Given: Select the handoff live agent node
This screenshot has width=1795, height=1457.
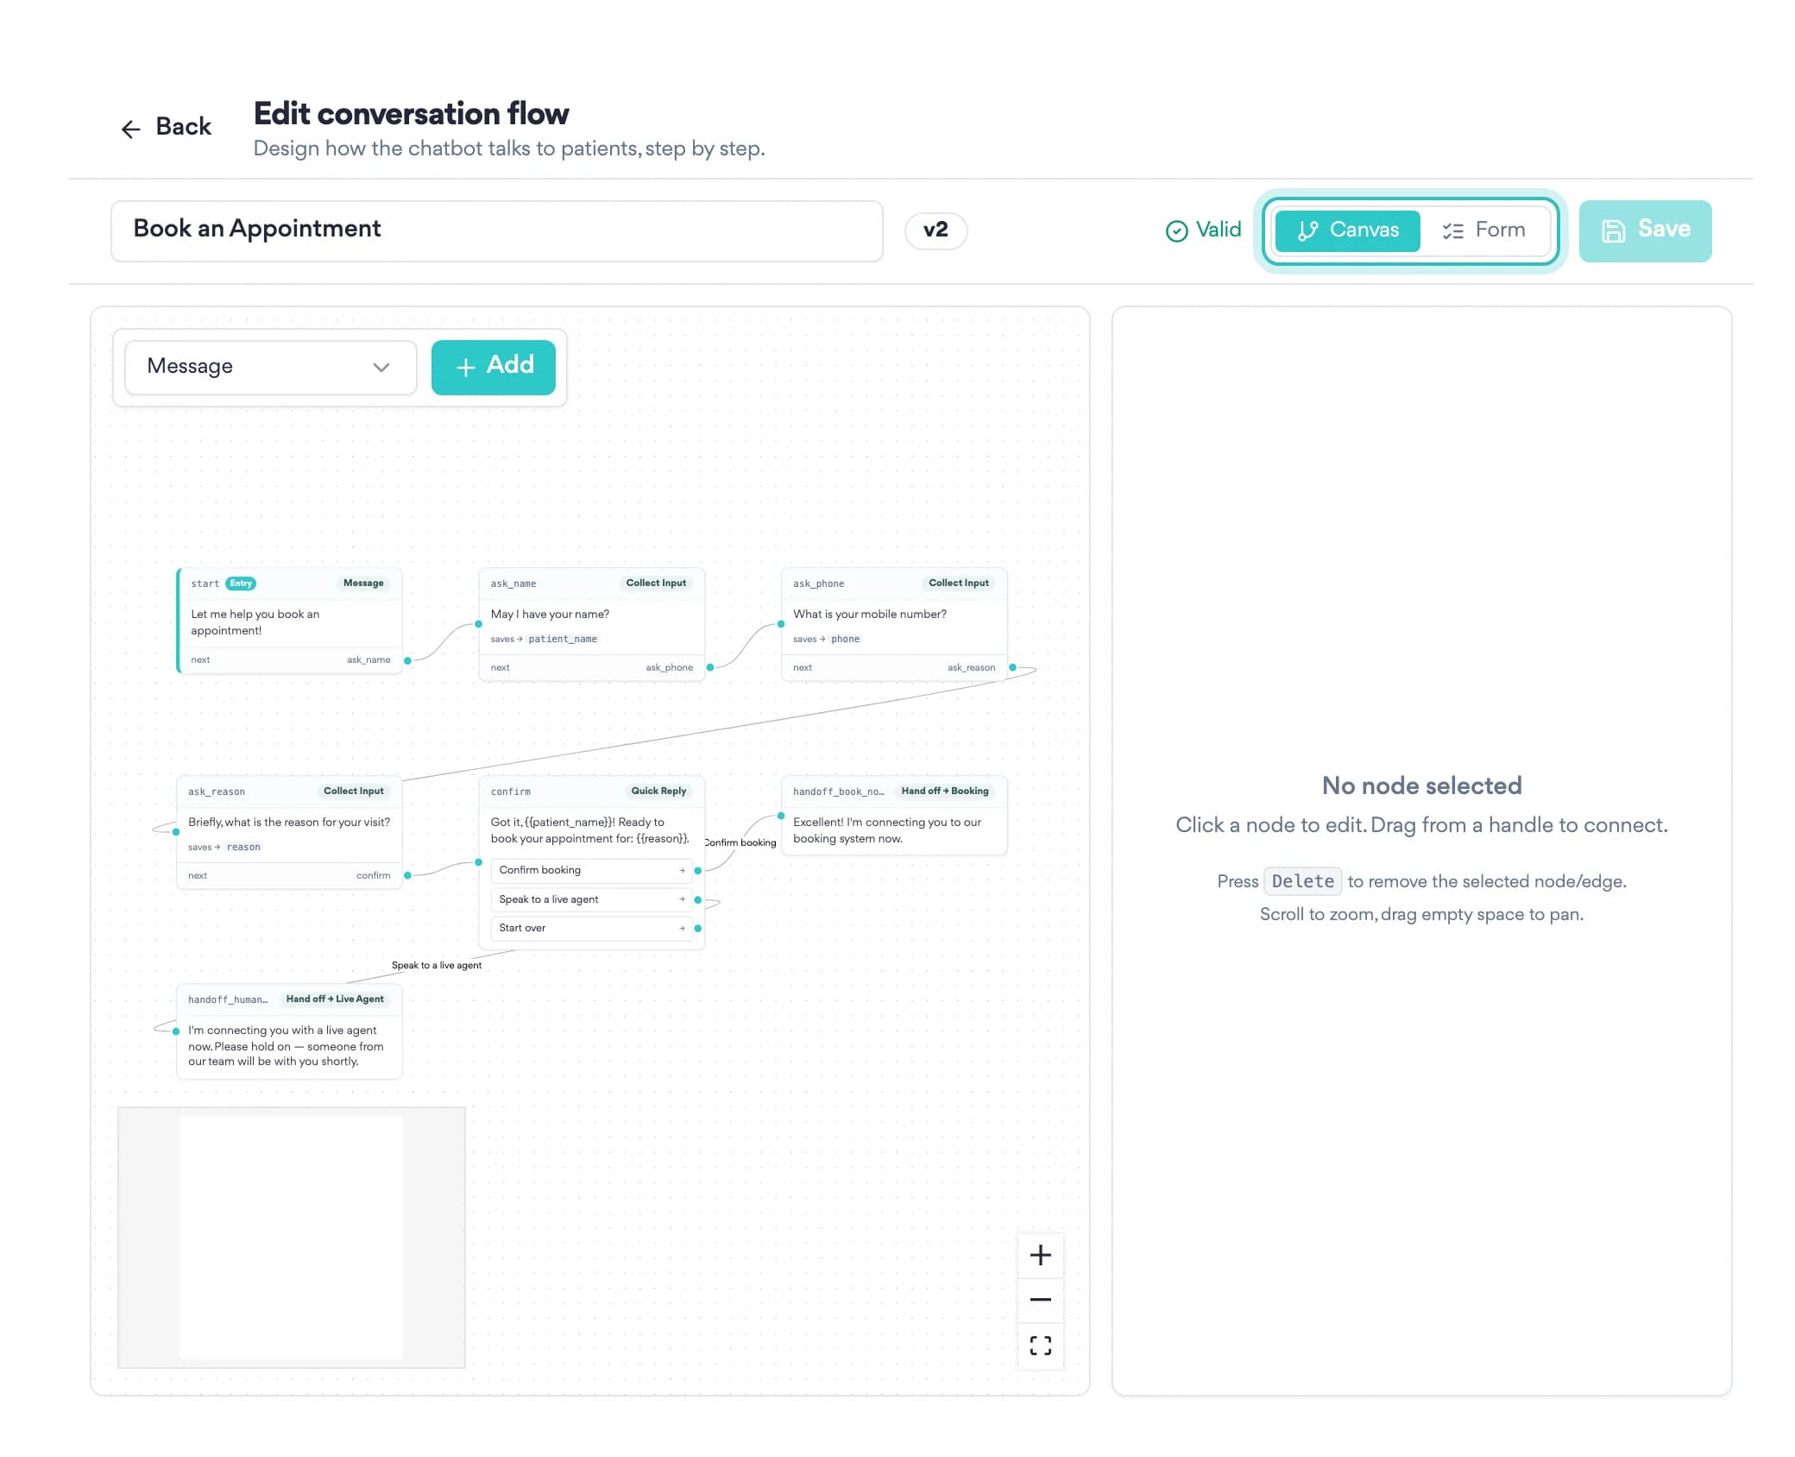Looking at the screenshot, I should tap(289, 1031).
